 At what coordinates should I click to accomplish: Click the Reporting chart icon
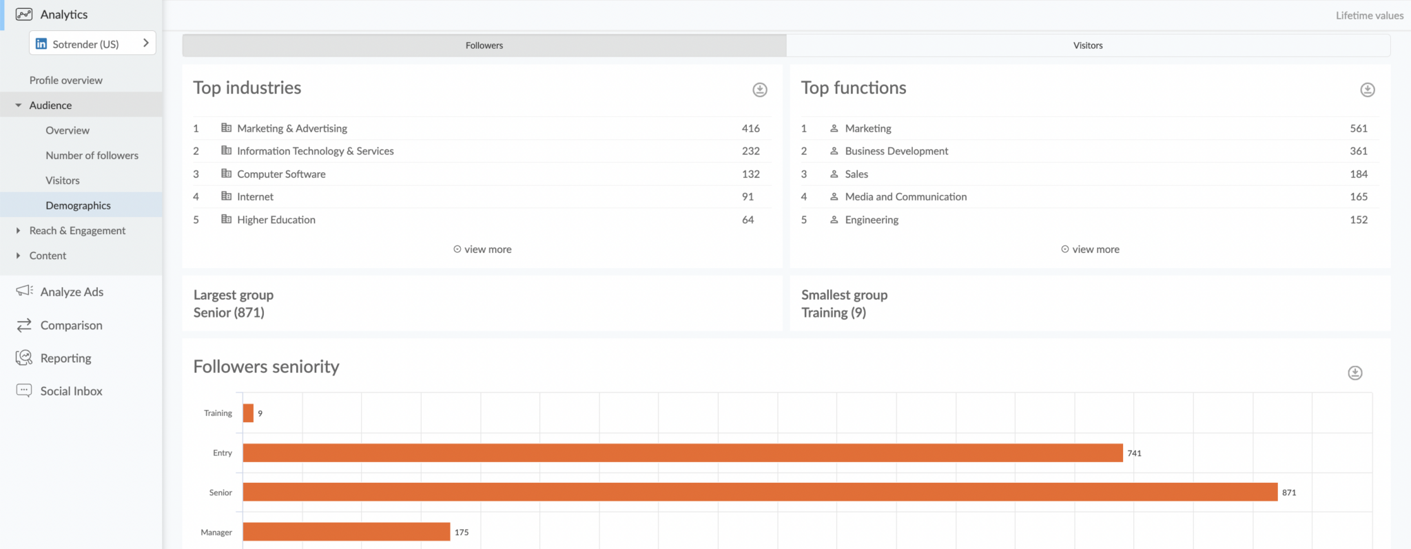point(24,358)
